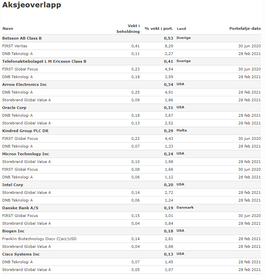Image resolution: width=266 pixels, height=276 pixels.
Task: Click DNB Teknologi A under Cisco Systems
Action: [17, 262]
